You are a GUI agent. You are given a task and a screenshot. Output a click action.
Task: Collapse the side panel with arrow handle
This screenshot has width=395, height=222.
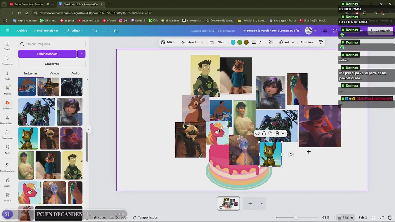click(89, 129)
